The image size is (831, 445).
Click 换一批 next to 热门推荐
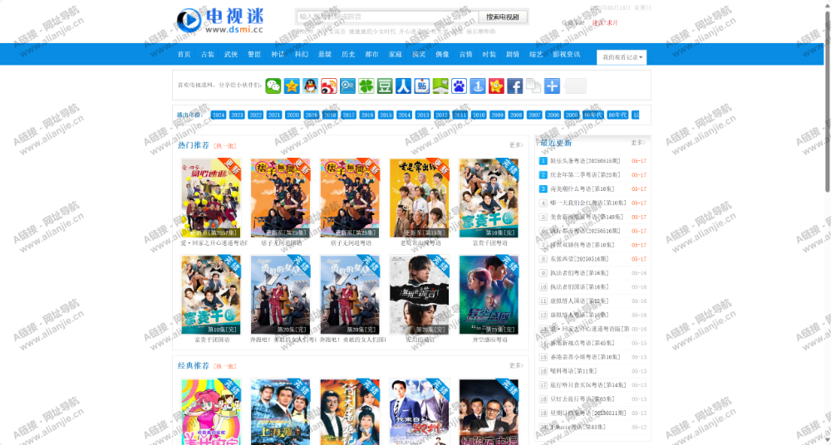[225, 145]
